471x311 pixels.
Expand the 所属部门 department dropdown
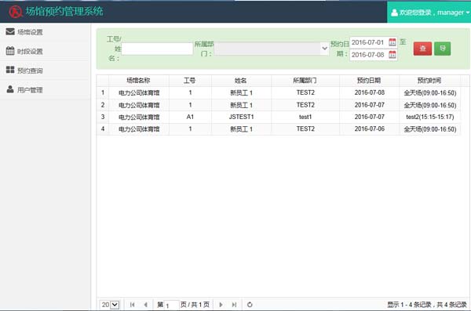[272, 49]
